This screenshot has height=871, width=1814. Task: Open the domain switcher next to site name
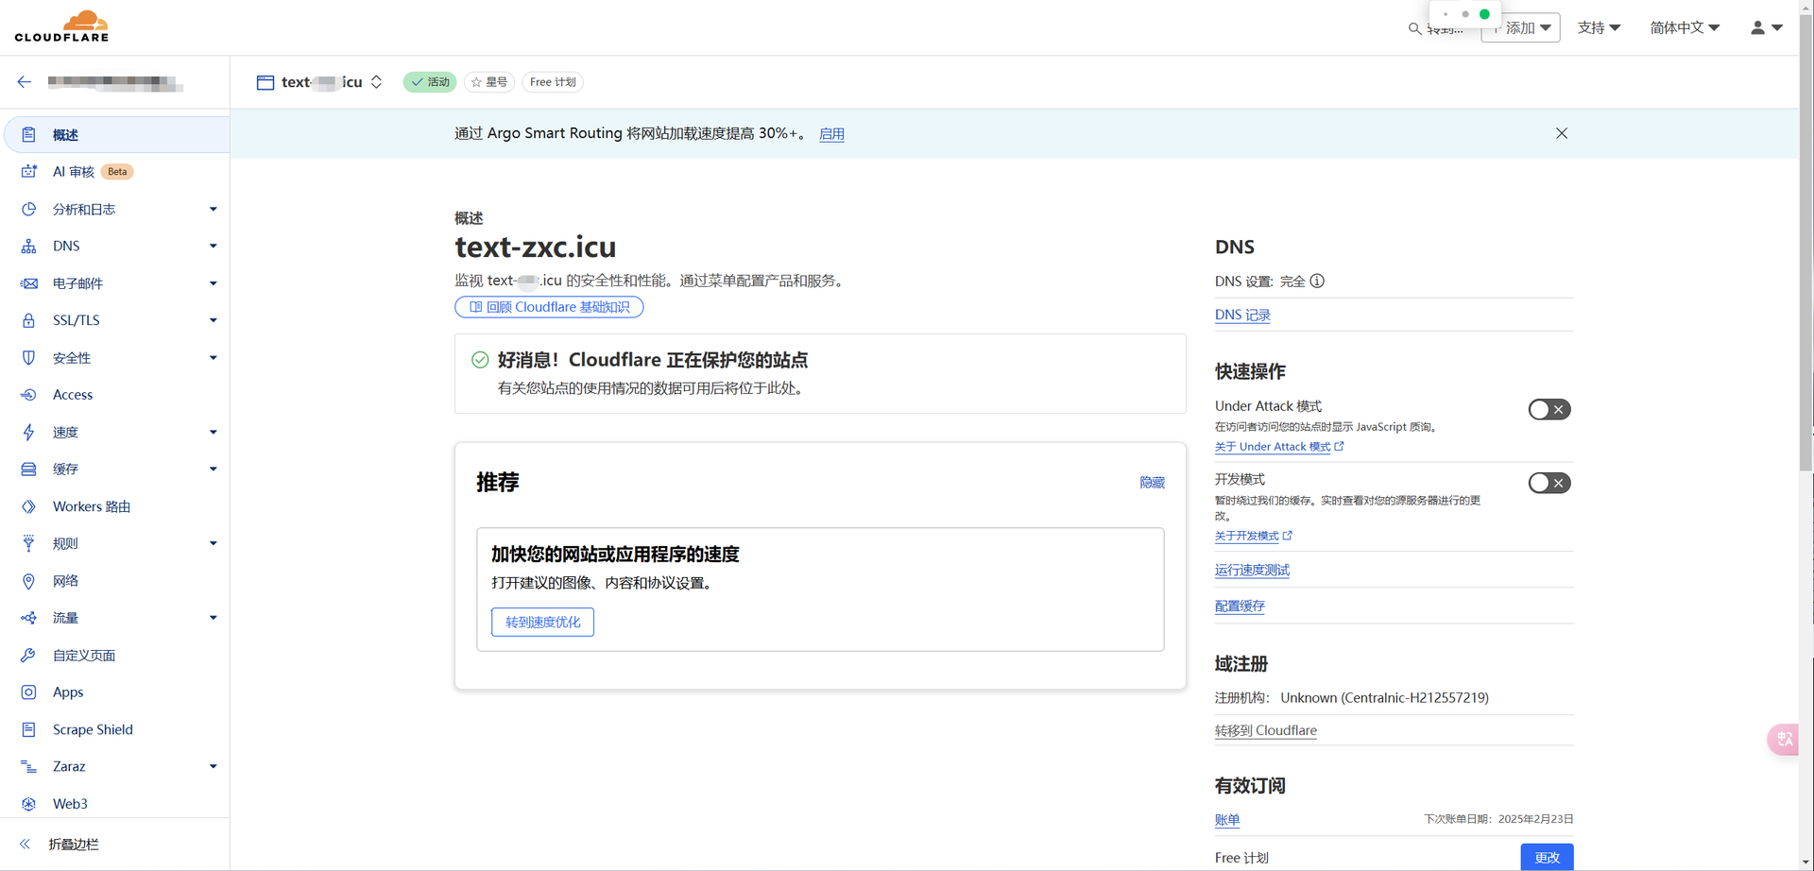coord(376,82)
